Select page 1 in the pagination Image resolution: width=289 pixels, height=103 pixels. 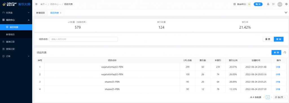268,97
